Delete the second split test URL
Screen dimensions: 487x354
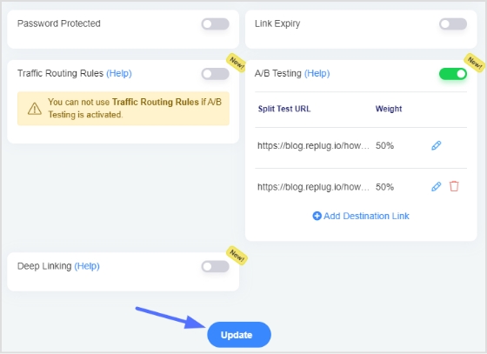pyautogui.click(x=454, y=186)
